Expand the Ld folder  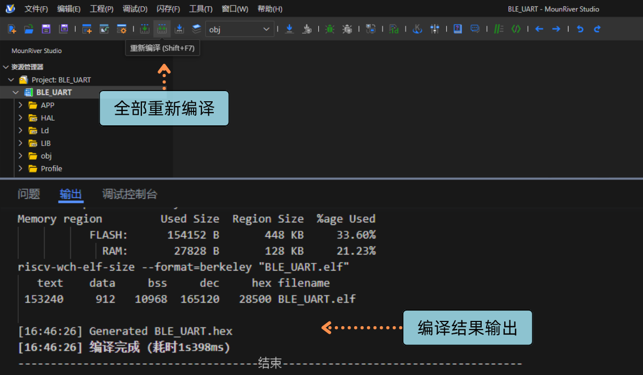(20, 130)
